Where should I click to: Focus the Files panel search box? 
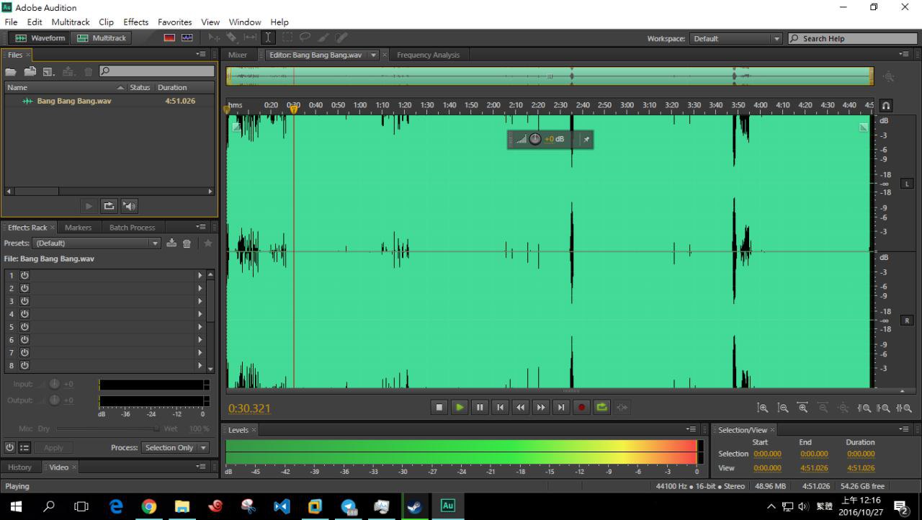[x=157, y=71]
